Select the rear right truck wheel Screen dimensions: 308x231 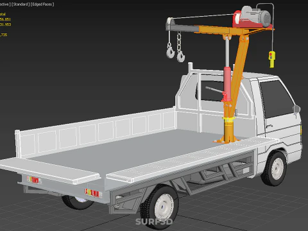[x=159, y=206]
